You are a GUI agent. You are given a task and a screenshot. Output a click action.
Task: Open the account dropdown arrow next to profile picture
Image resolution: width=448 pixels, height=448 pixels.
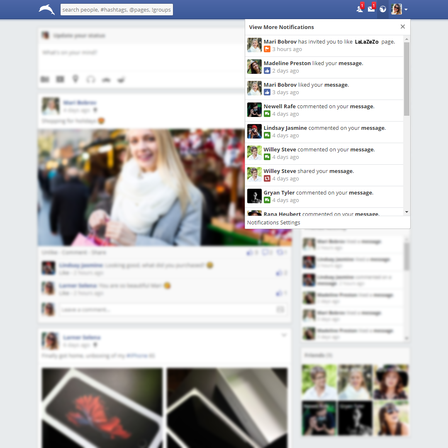(x=406, y=9)
